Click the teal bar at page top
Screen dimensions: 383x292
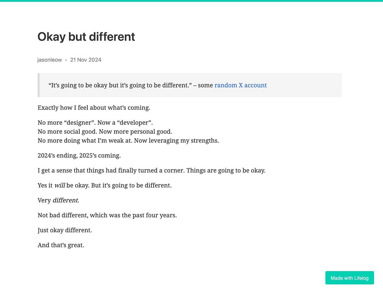pyautogui.click(x=191, y=1)
